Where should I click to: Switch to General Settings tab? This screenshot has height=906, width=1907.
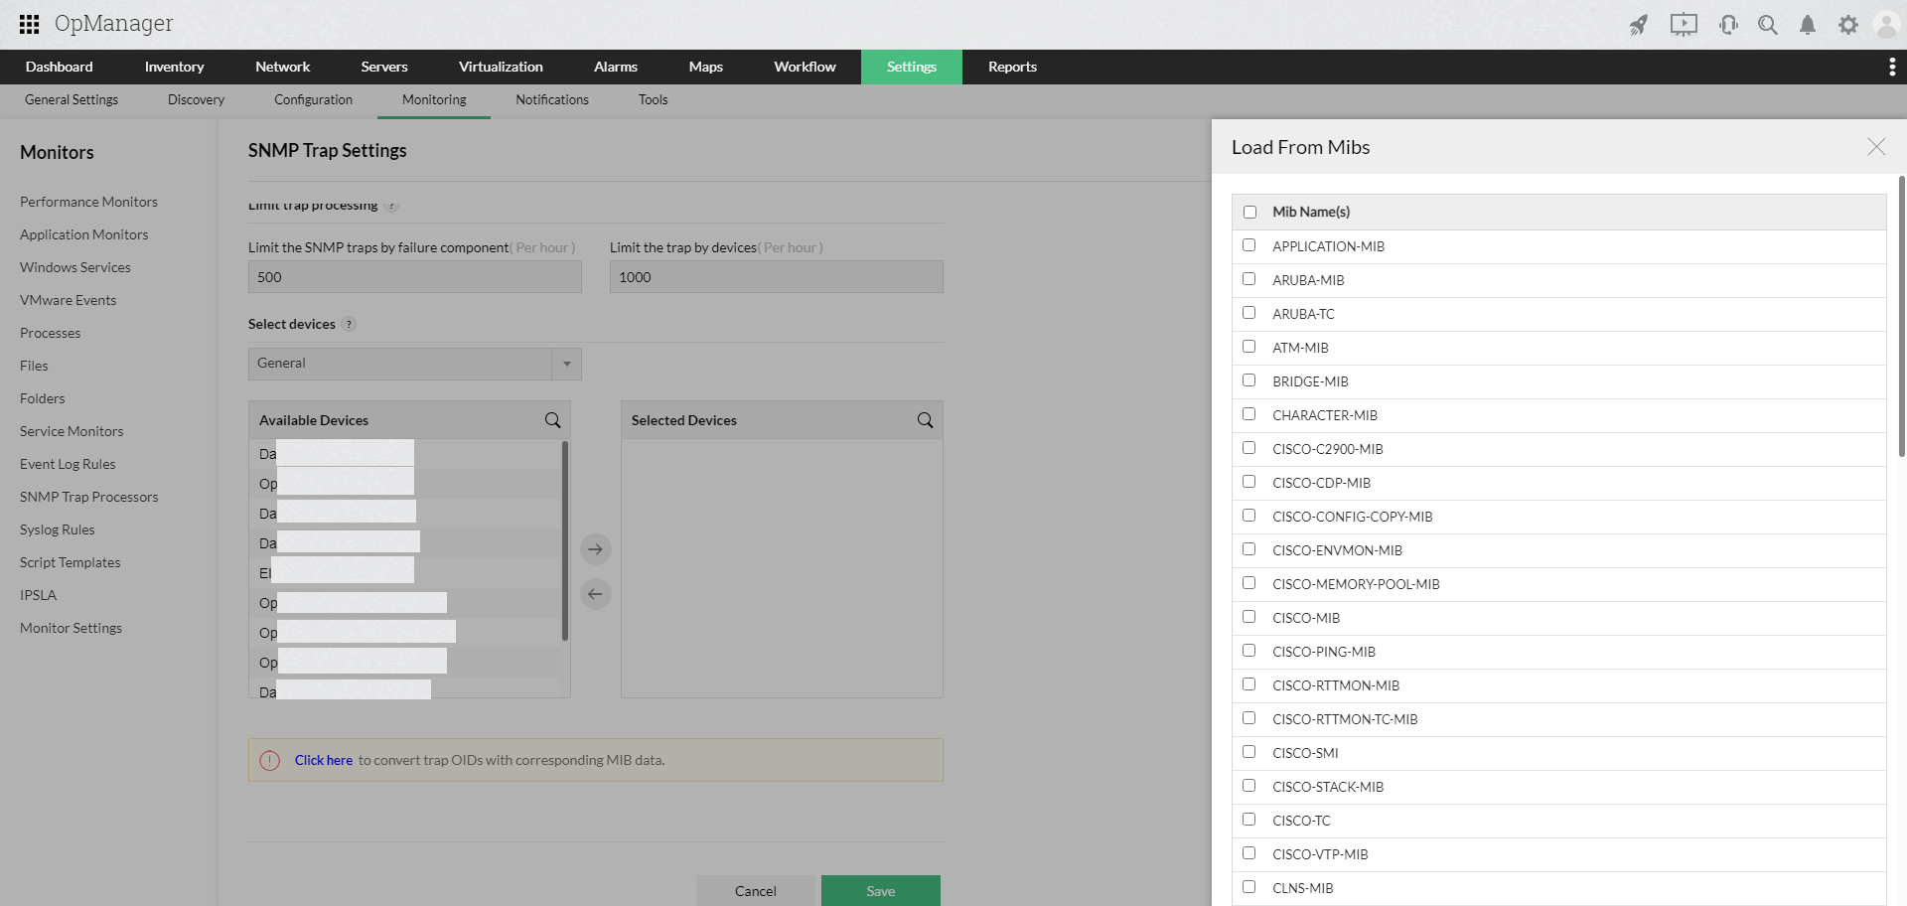coord(72,99)
